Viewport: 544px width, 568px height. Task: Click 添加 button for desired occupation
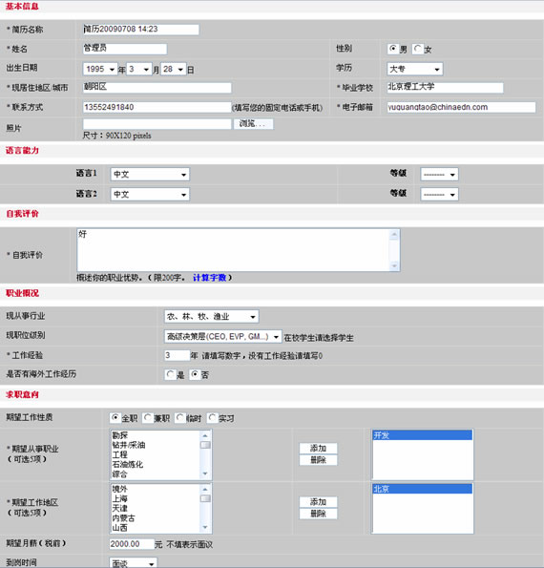pos(319,449)
